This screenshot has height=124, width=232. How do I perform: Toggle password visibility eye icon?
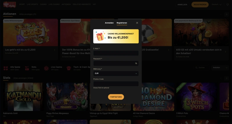click(136, 63)
